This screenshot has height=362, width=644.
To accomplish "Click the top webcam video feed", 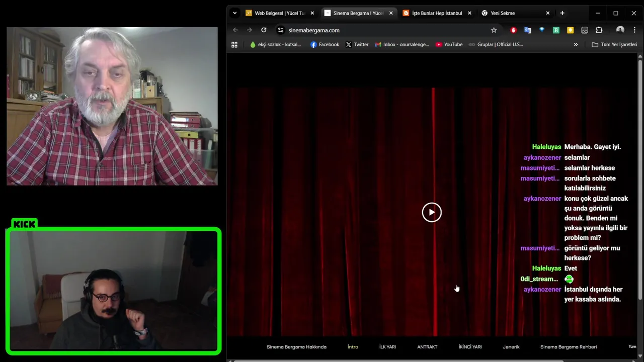I will click(112, 106).
